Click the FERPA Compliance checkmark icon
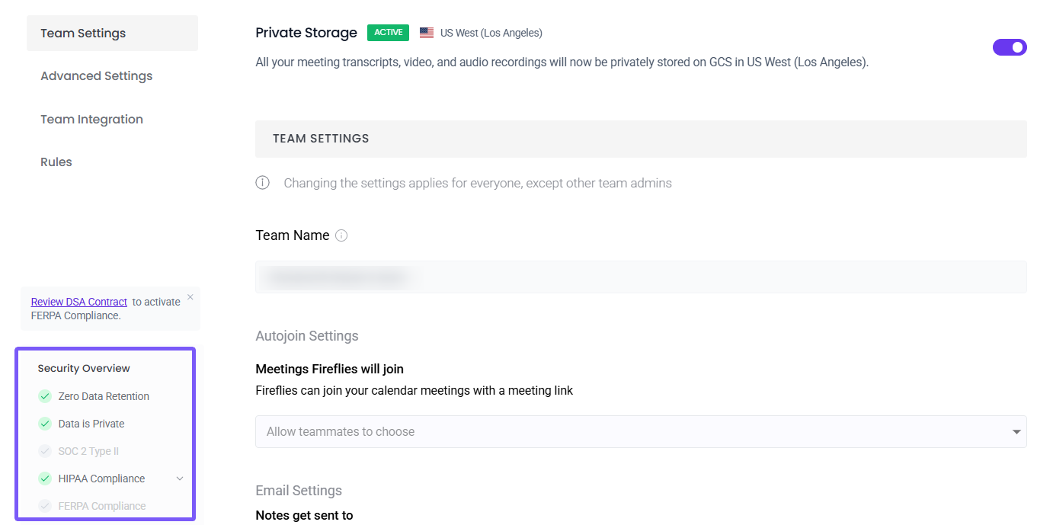The height and width of the screenshot is (525, 1053). [x=45, y=506]
